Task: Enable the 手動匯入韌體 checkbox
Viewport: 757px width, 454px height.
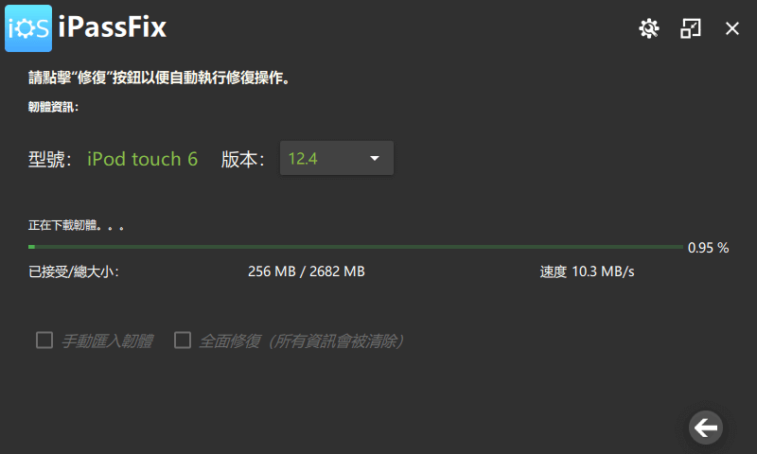Action: click(44, 340)
